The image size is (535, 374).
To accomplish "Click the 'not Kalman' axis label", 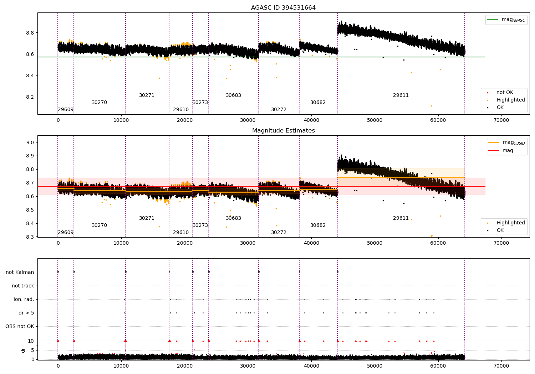I will click(20, 272).
